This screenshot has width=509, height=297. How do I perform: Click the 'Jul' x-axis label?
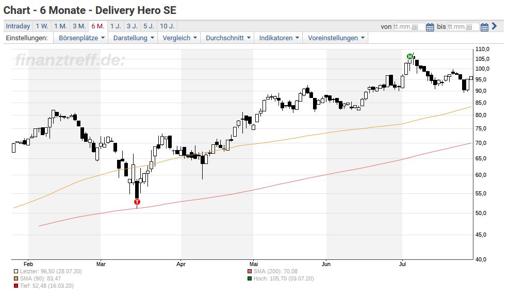click(x=403, y=264)
